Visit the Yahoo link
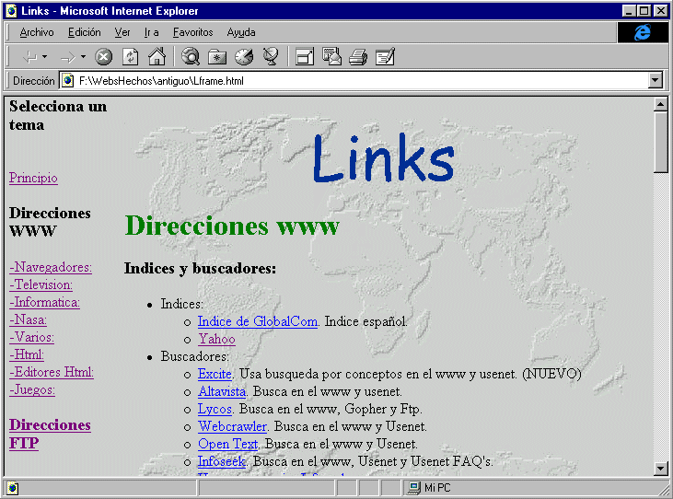 click(216, 339)
